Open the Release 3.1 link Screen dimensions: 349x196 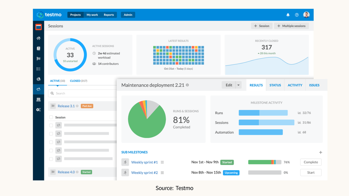point(66,106)
